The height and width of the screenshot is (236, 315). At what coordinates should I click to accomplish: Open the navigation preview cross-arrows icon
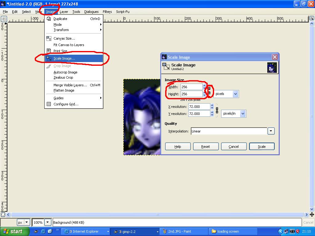pyautogui.click(x=312, y=214)
